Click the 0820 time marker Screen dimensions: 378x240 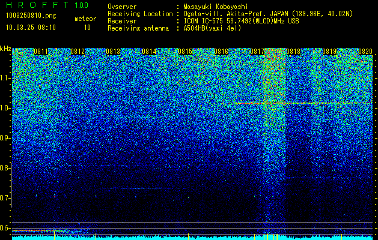[365, 52]
